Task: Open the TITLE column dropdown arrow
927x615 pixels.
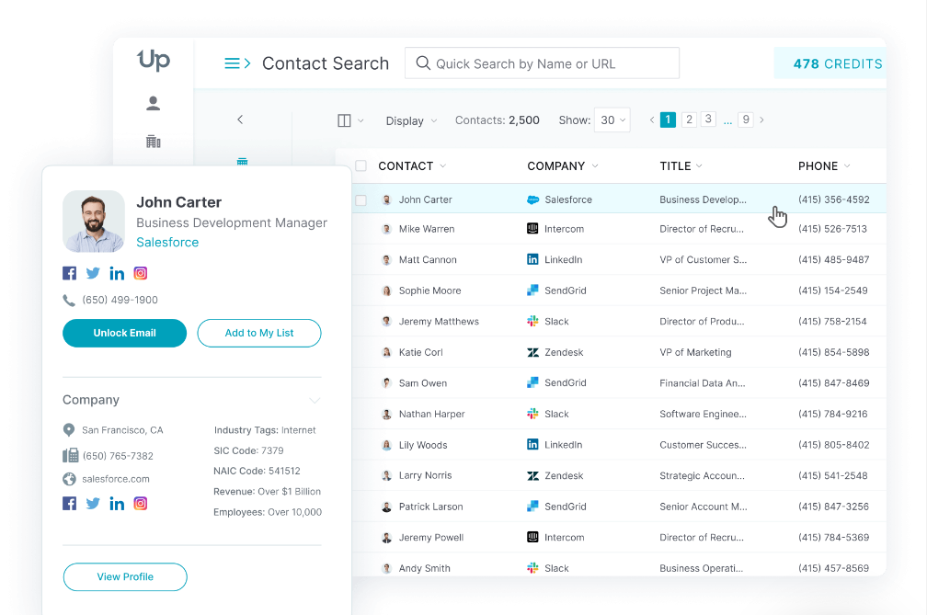Action: [699, 166]
